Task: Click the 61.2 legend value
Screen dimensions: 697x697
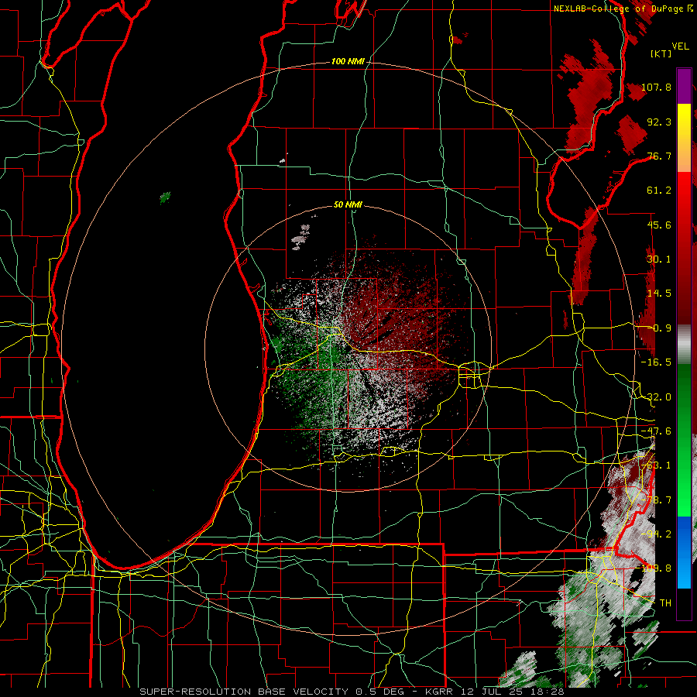Action: point(659,191)
